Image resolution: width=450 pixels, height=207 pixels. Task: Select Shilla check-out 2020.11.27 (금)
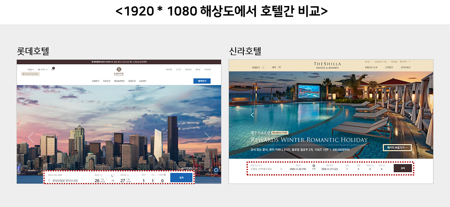point(329,169)
